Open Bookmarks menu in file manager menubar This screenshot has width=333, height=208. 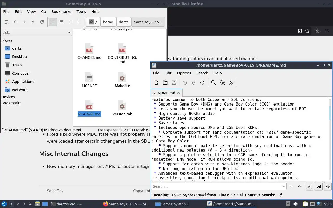[x=61, y=12]
